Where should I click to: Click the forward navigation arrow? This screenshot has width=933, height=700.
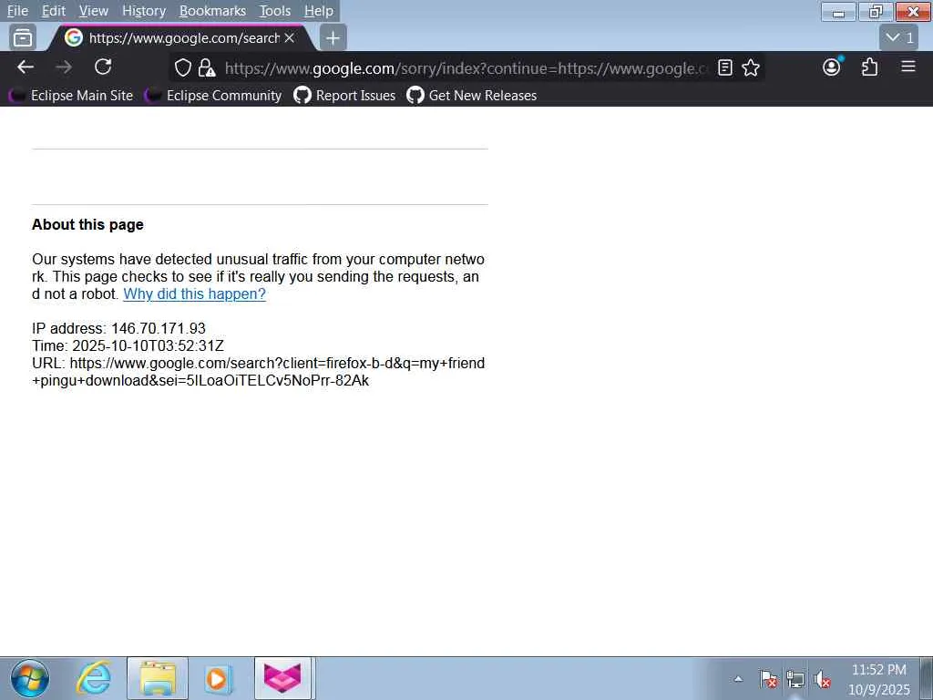point(64,67)
